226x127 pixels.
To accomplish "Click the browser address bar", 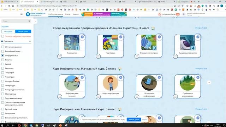I will pyautogui.click(x=95, y=6).
